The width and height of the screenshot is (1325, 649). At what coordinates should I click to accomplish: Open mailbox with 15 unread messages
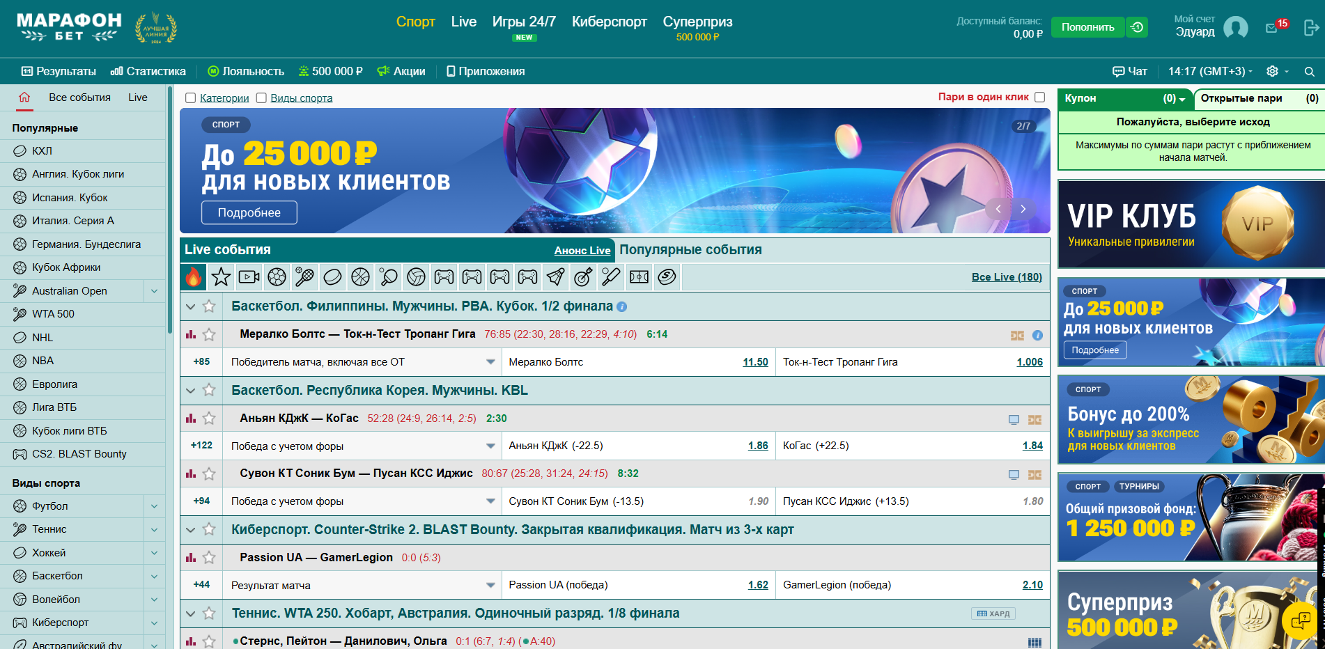[x=1272, y=28]
